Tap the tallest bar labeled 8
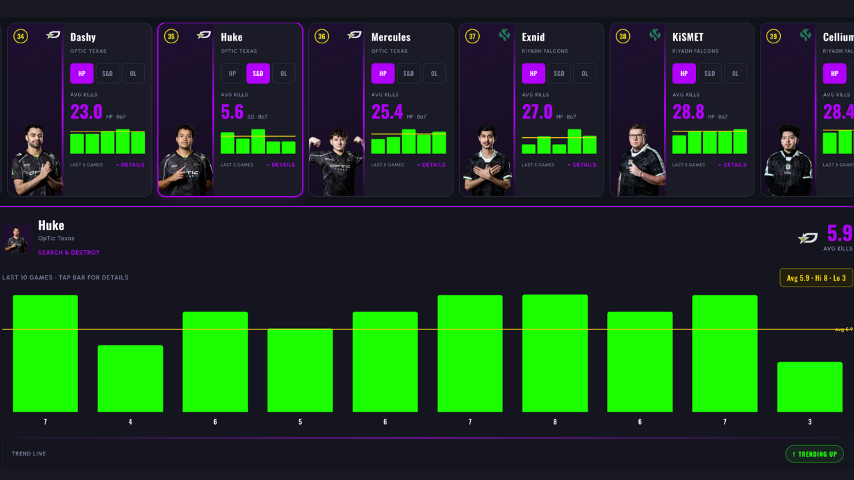The image size is (854, 480). (x=555, y=353)
